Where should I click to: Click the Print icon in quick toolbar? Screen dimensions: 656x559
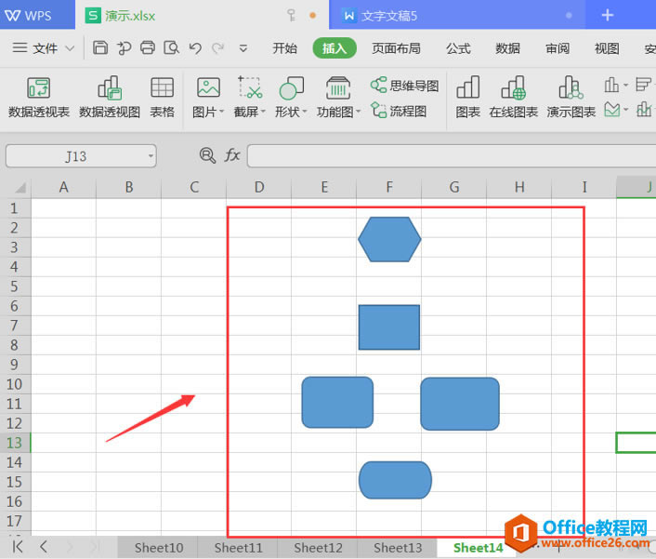pos(147,47)
